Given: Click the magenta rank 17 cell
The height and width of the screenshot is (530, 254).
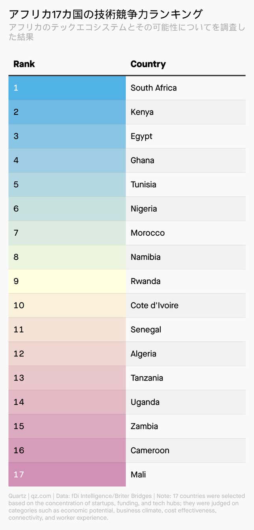Looking at the screenshot, I should pyautogui.click(x=67, y=475).
